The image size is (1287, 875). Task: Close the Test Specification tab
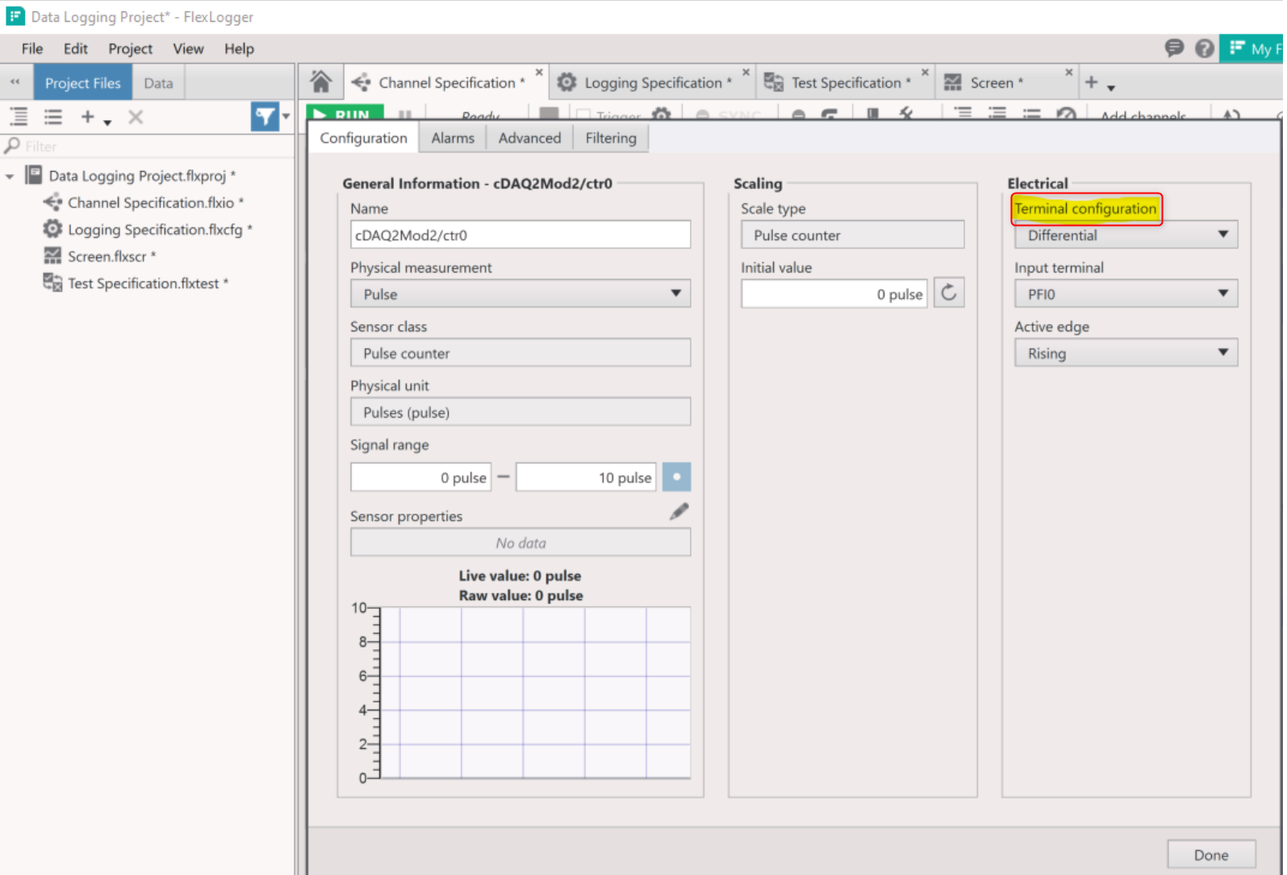(x=925, y=73)
